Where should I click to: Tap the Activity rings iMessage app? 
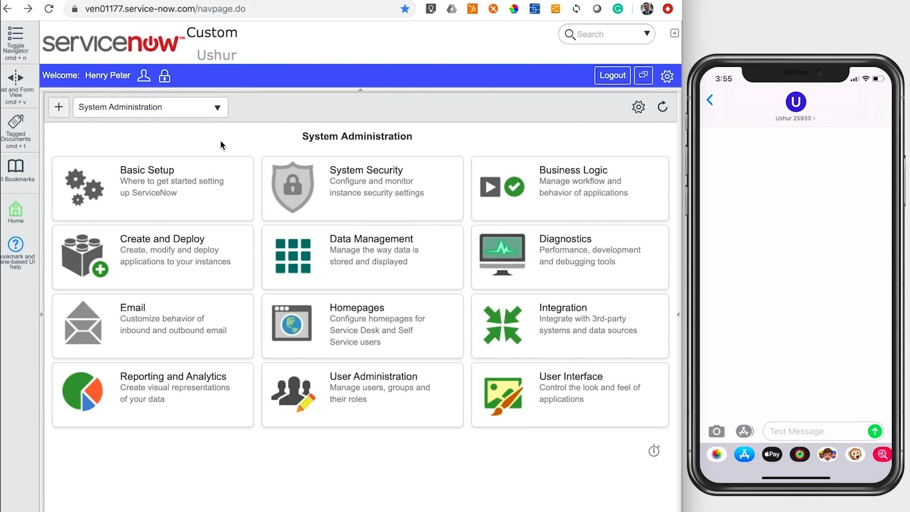click(x=800, y=454)
